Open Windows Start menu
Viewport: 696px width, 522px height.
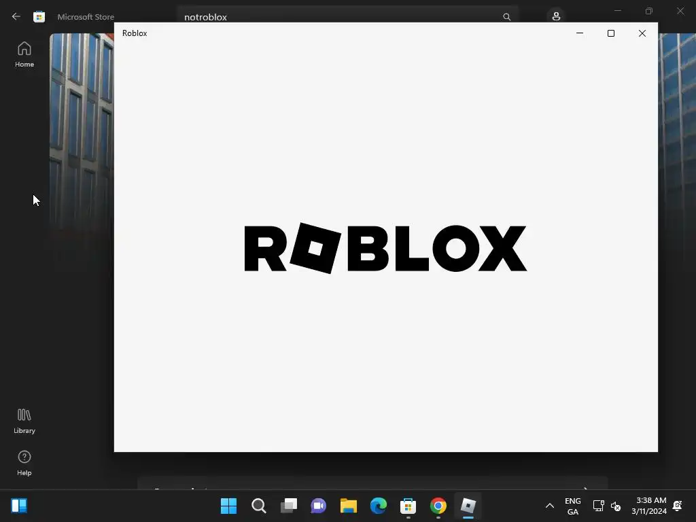pos(228,506)
